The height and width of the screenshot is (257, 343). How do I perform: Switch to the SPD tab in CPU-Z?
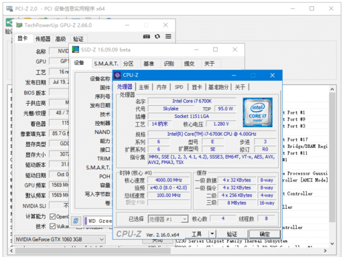coord(179,87)
